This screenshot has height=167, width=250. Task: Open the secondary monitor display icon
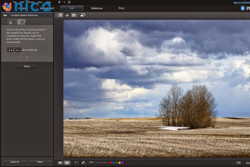coord(82,15)
